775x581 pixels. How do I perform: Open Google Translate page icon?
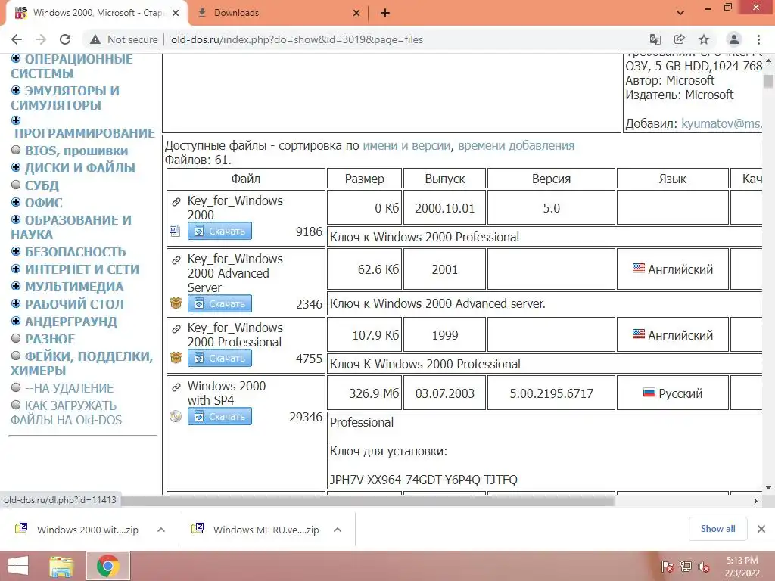point(655,39)
